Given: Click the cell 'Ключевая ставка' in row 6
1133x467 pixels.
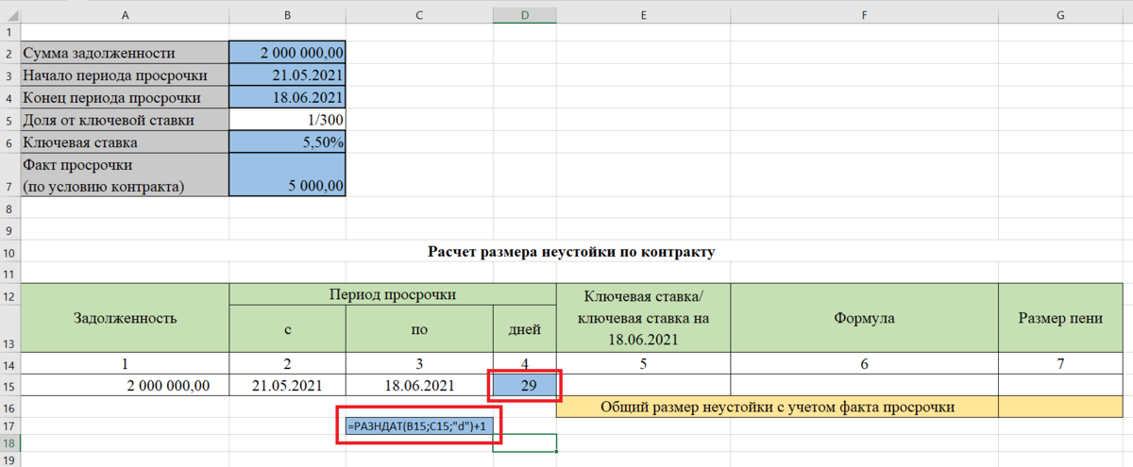Looking at the screenshot, I should point(125,142).
